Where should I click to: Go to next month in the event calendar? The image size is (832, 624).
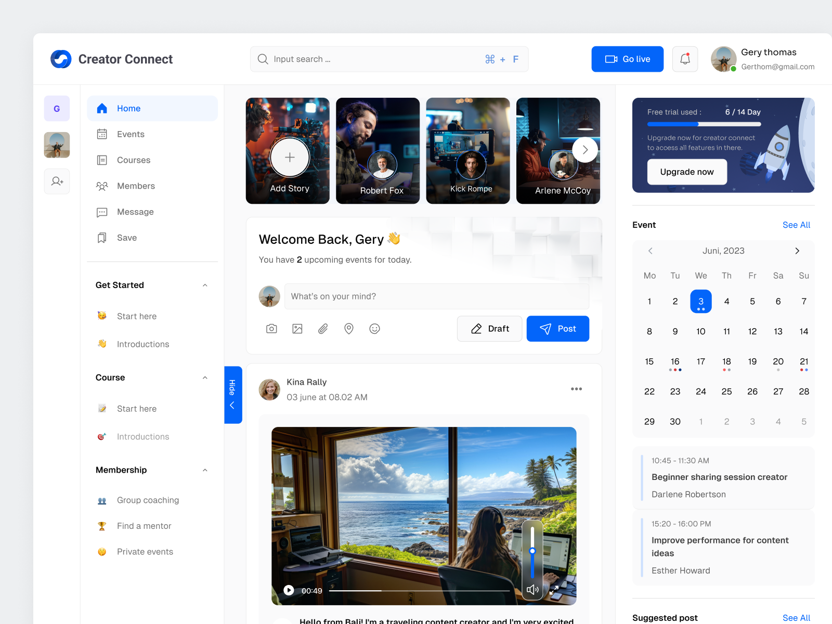coord(797,251)
